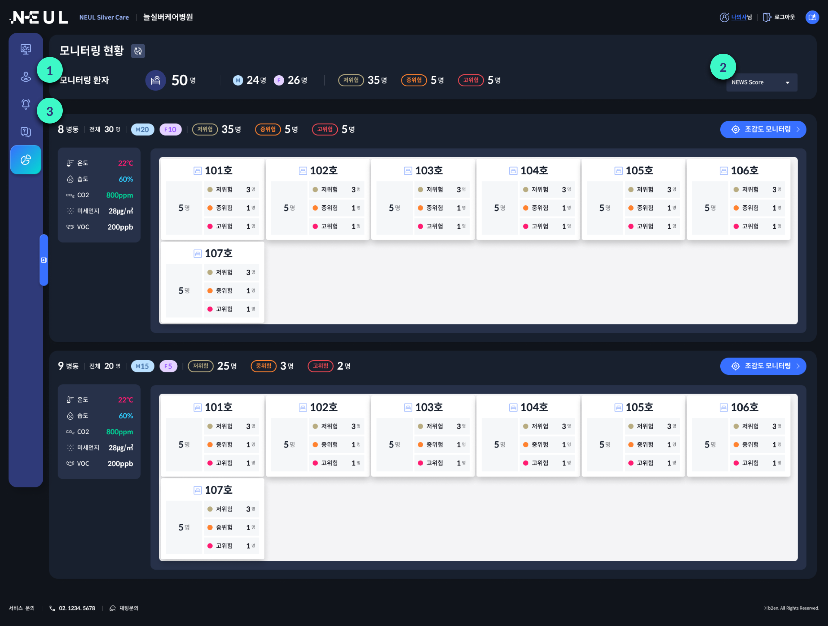Expand the sidebar using blue handle
The image size is (828, 626).
pyautogui.click(x=44, y=260)
